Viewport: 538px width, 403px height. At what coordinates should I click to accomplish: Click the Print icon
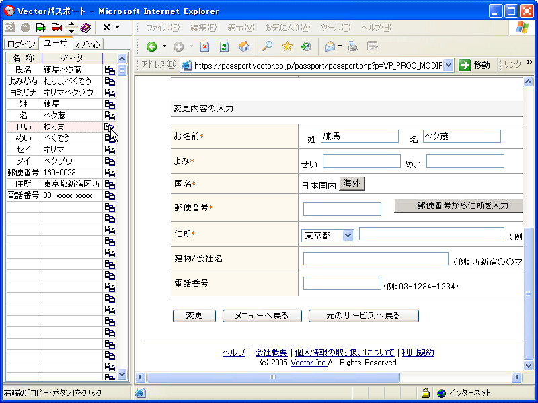tap(352, 46)
